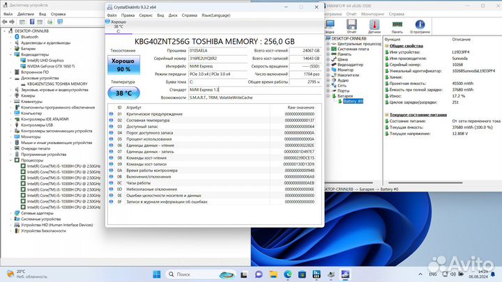Image resolution: width=502 pixels, height=282 pixels.
Task: Open CrystalDiskInfo Диск menu
Action: point(173,15)
